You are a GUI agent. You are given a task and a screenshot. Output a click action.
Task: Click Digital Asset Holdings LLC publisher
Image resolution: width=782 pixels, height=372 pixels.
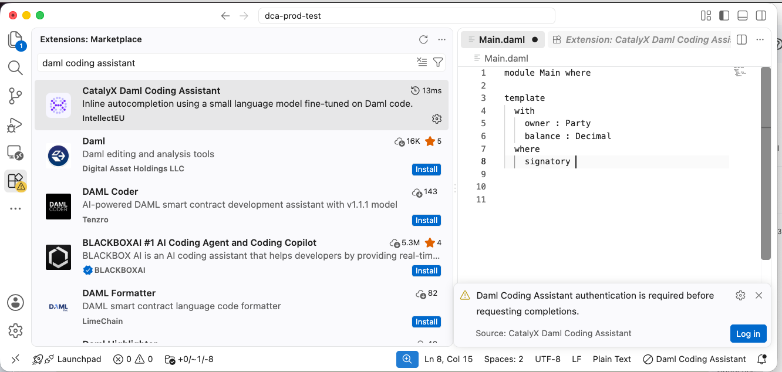tap(133, 168)
